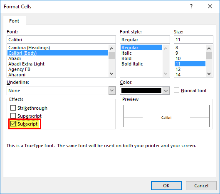
Task: Uncheck the Subscript checkbox
Action: [13, 124]
